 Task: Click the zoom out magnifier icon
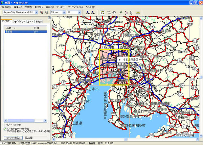(47, 13)
